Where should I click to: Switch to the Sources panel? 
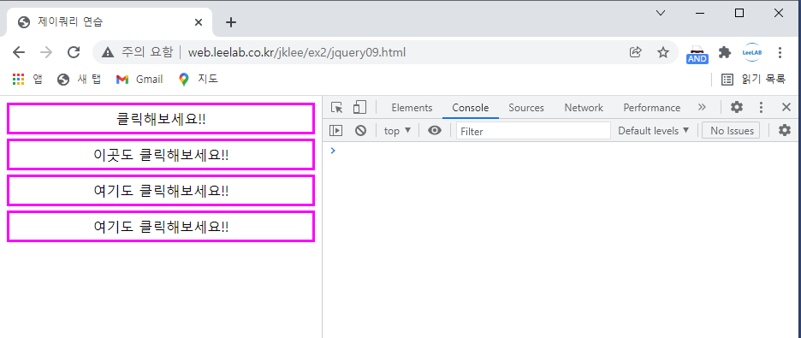point(526,108)
